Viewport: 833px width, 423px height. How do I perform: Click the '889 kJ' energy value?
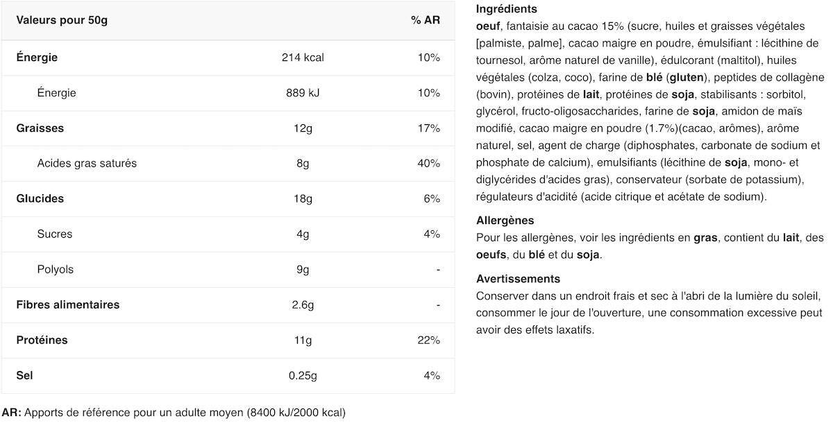303,93
